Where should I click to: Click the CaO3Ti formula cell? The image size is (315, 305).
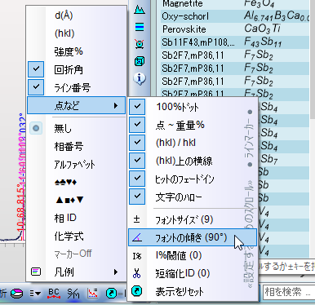pyautogui.click(x=262, y=29)
